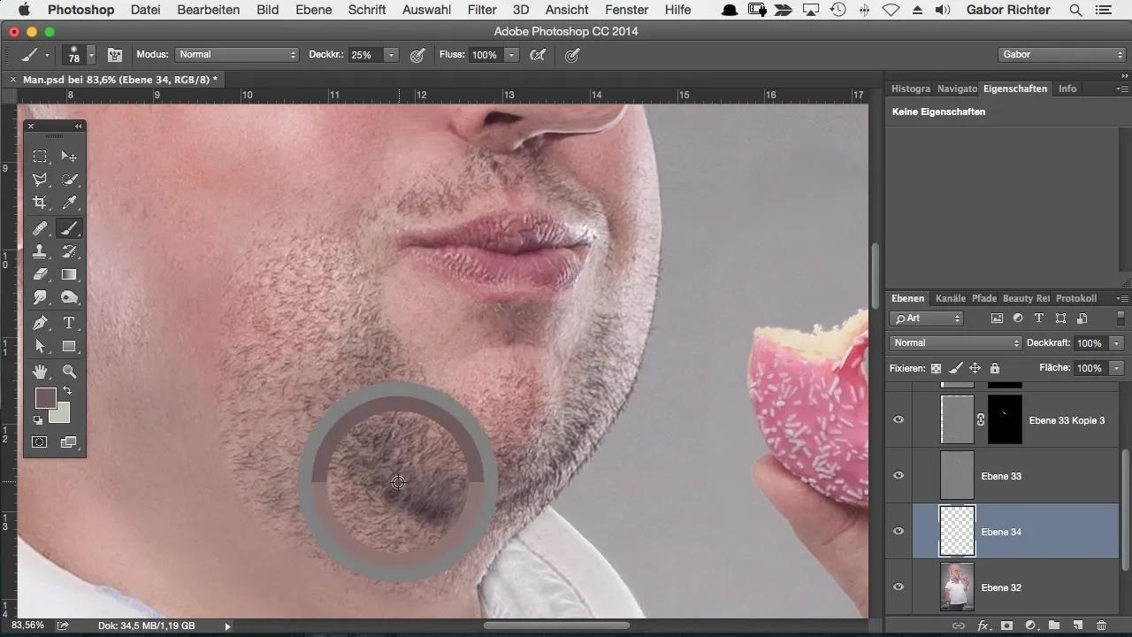This screenshot has height=637, width=1132.
Task: Toggle the layer filter switch
Action: pyautogui.click(x=1121, y=318)
